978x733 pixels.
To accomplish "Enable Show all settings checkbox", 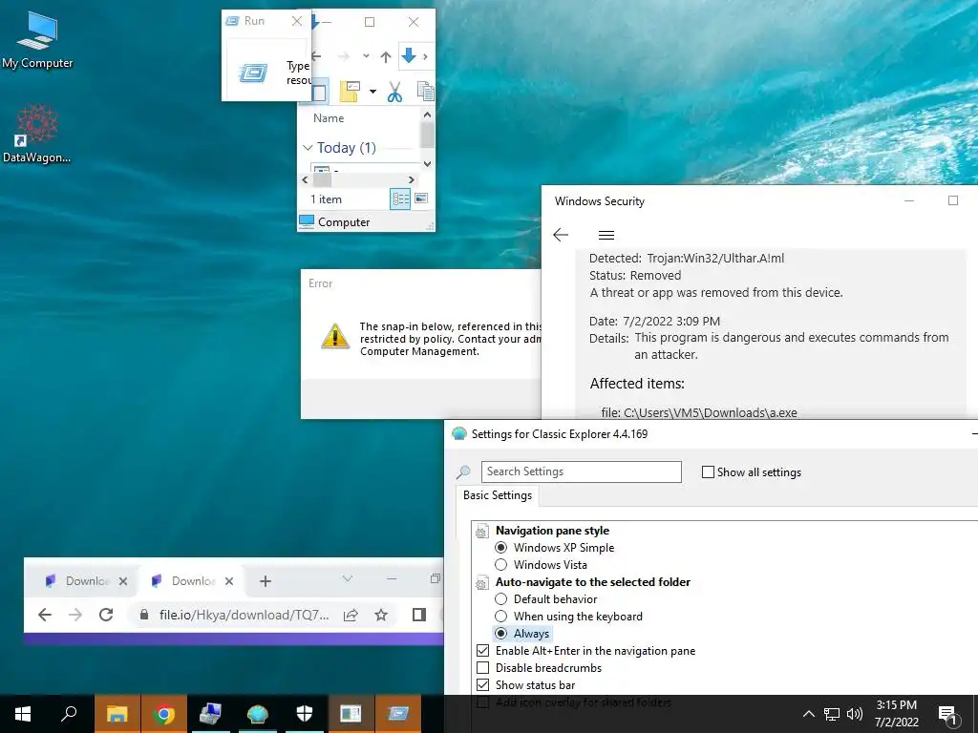I will click(x=708, y=472).
